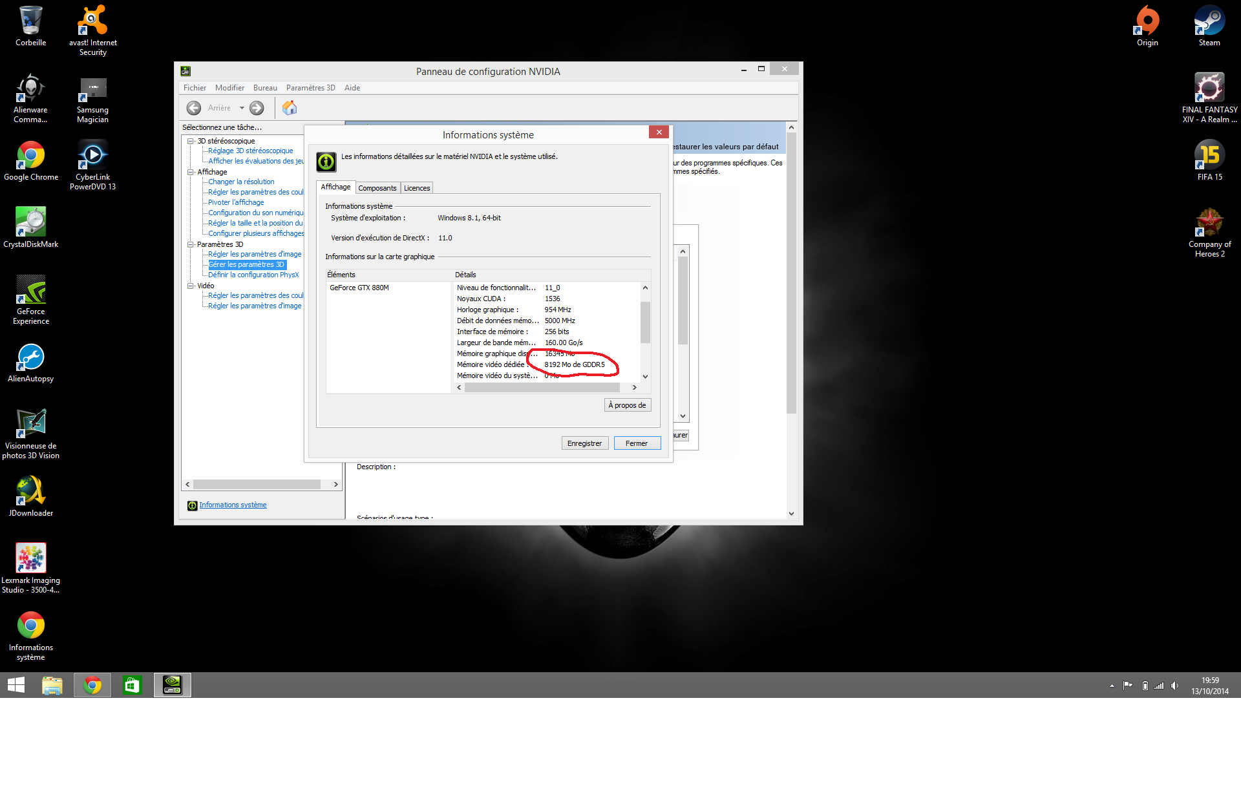This screenshot has width=1241, height=791.
Task: Click the forward arrow in NVIDIA toolbar
Action: click(257, 108)
